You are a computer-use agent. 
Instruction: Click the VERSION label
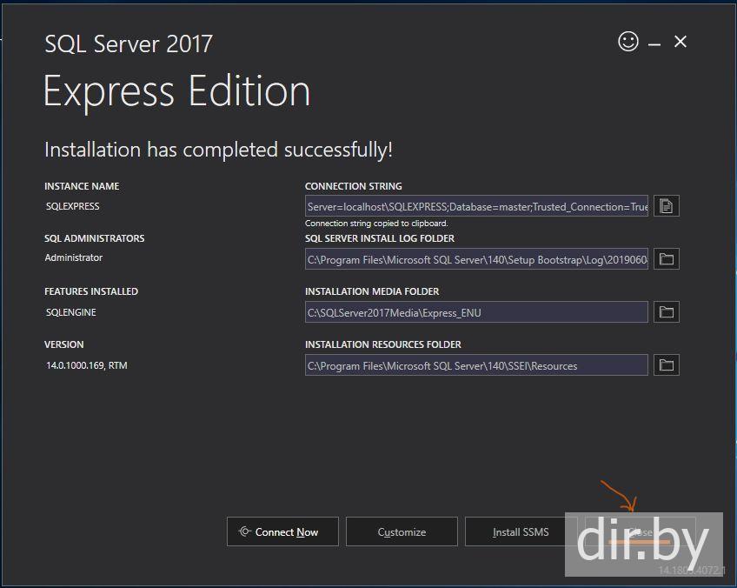64,344
